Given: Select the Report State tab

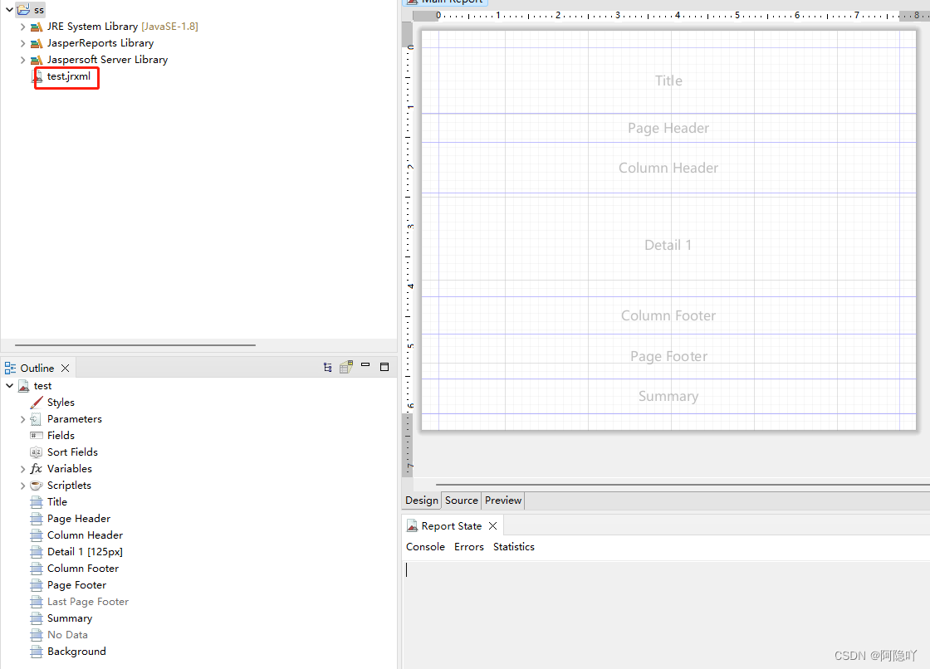Looking at the screenshot, I should coord(452,526).
